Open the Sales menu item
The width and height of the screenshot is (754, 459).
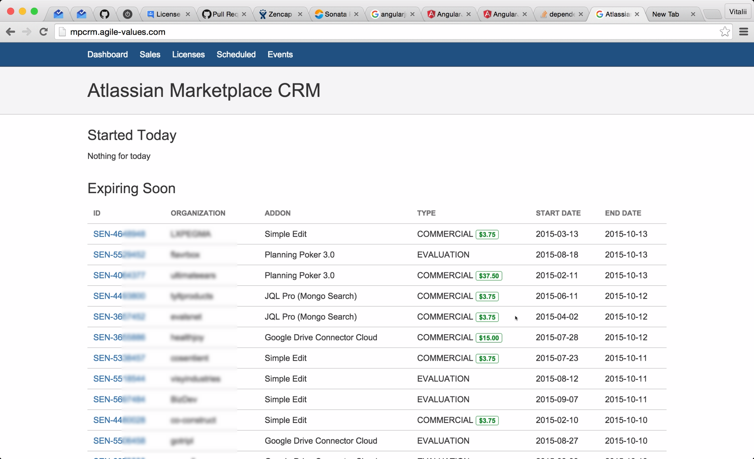click(150, 55)
